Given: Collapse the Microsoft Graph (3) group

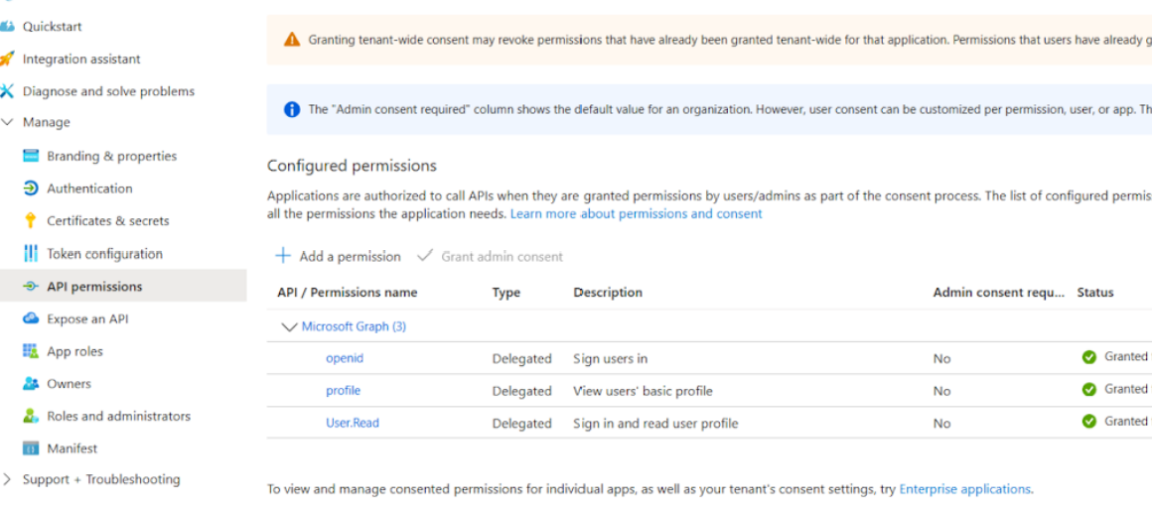Looking at the screenshot, I should point(290,326).
